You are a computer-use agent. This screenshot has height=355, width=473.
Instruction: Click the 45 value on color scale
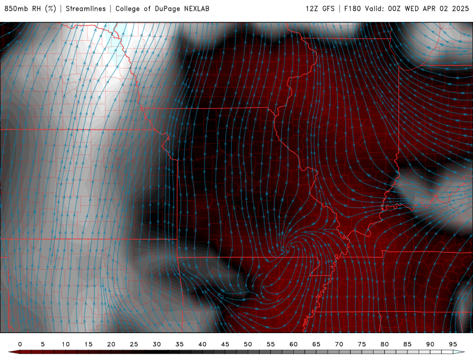(225, 344)
